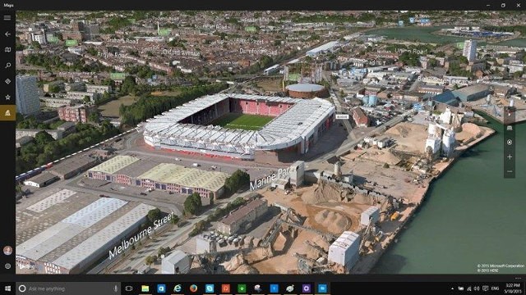Viewport: 526px width, 295px height.
Task: Open the search magnifier in Maps sidebar
Action: point(7,66)
